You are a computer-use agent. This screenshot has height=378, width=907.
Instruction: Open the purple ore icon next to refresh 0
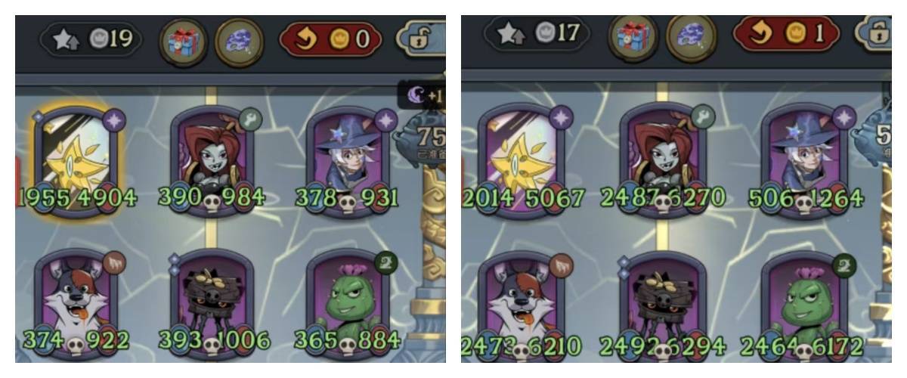click(239, 40)
